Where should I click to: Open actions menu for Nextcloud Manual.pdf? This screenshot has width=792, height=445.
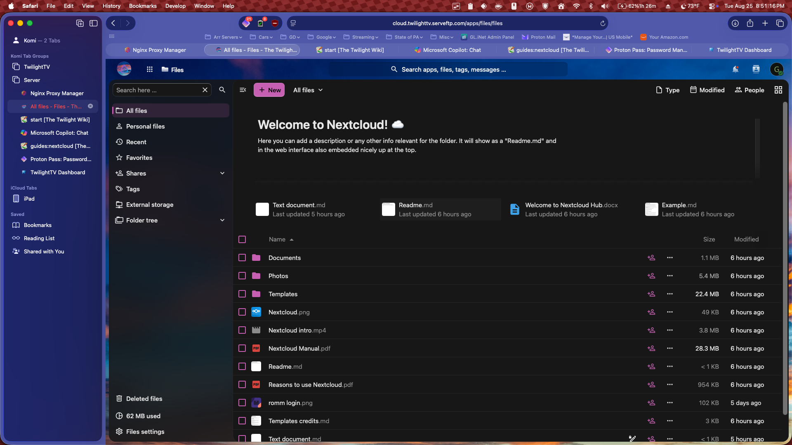[670, 349]
